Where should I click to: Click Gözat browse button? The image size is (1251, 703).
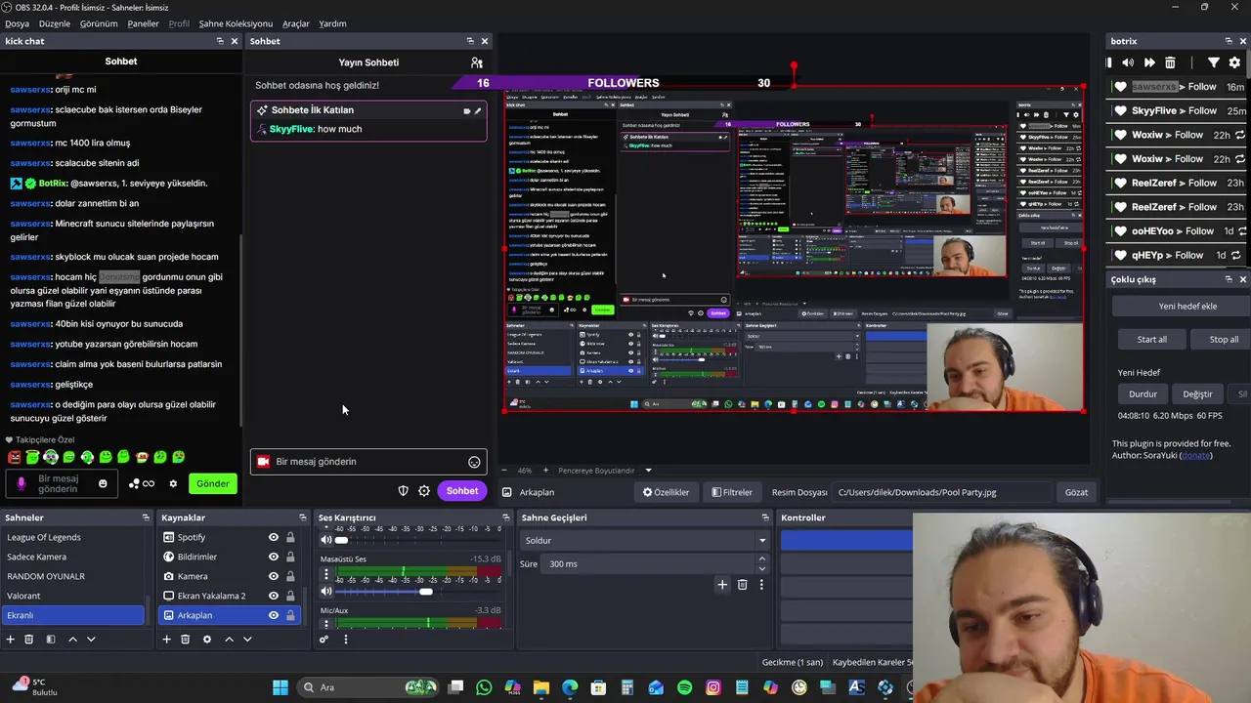pos(1076,492)
